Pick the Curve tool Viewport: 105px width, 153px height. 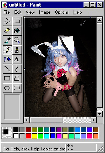tap(17, 69)
